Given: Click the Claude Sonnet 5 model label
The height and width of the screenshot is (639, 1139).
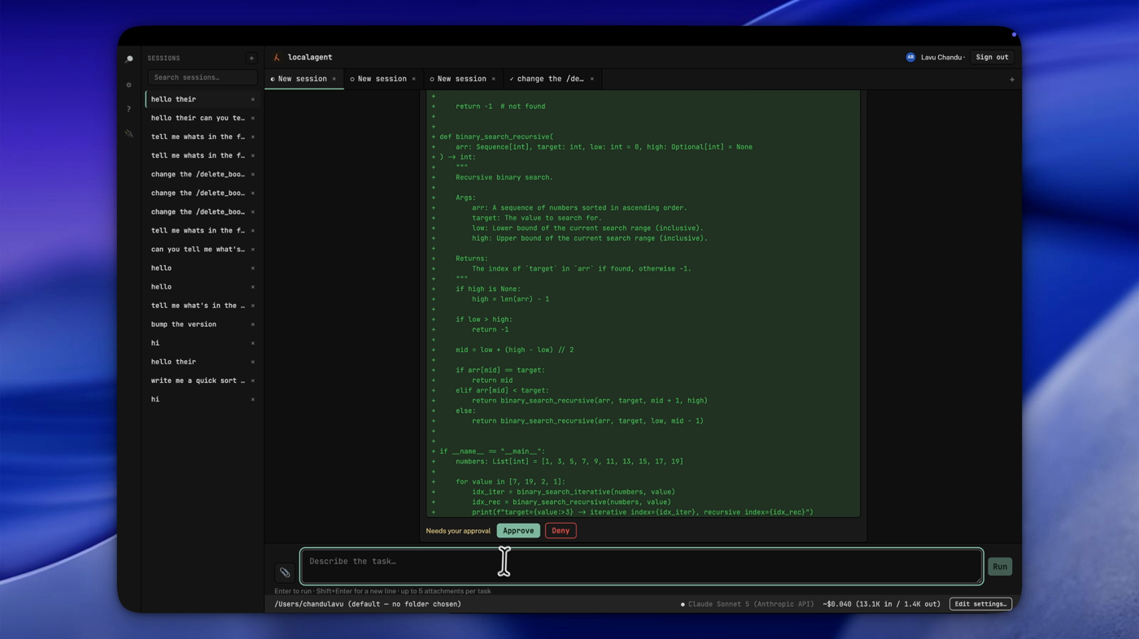Looking at the screenshot, I should click(x=751, y=604).
